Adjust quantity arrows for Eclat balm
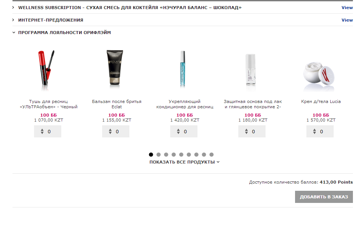This screenshot has height=226, width=362. (110, 131)
